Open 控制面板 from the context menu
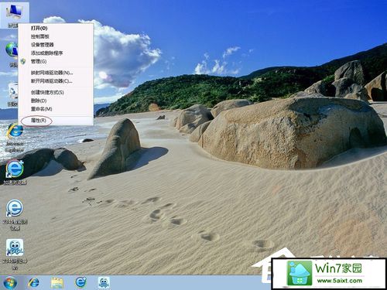Screen dimensions: 387x290 click(x=56, y=36)
